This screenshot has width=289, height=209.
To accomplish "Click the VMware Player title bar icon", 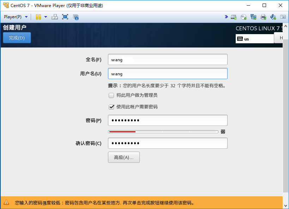I will tap(6, 5).
